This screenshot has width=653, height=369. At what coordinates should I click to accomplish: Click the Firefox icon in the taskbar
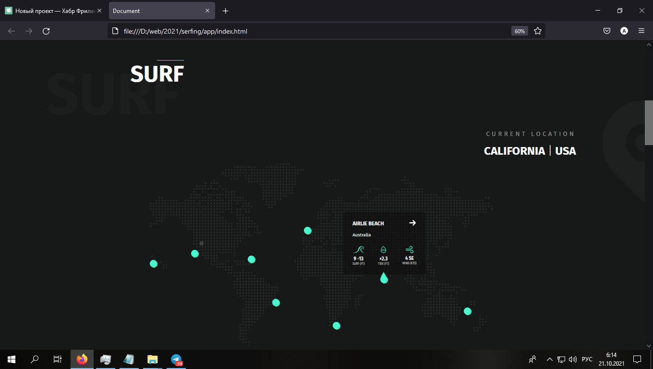click(82, 359)
